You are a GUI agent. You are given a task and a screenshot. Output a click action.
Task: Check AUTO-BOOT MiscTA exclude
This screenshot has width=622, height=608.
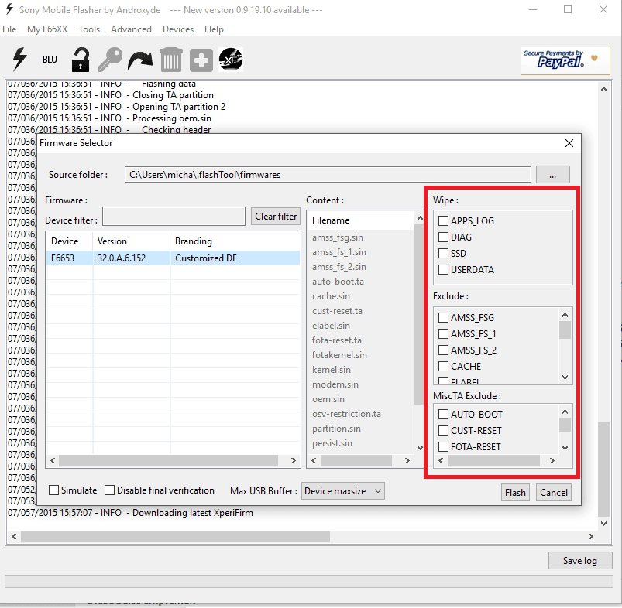[x=443, y=414]
